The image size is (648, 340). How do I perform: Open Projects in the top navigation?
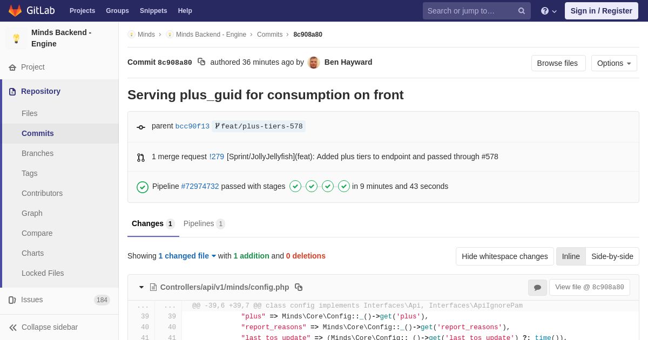click(82, 11)
